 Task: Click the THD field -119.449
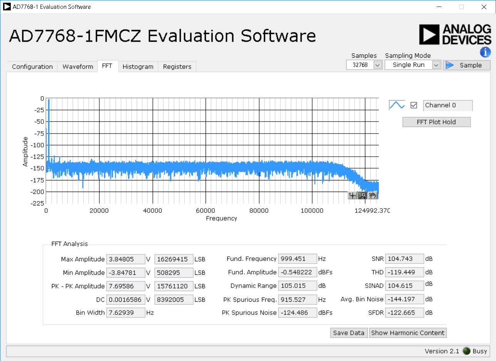[404, 272]
